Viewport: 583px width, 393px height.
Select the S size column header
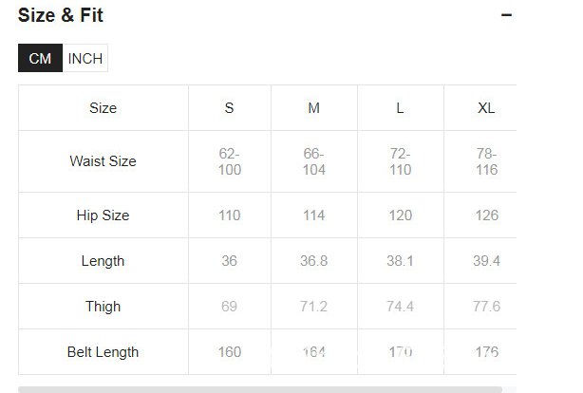tap(229, 108)
